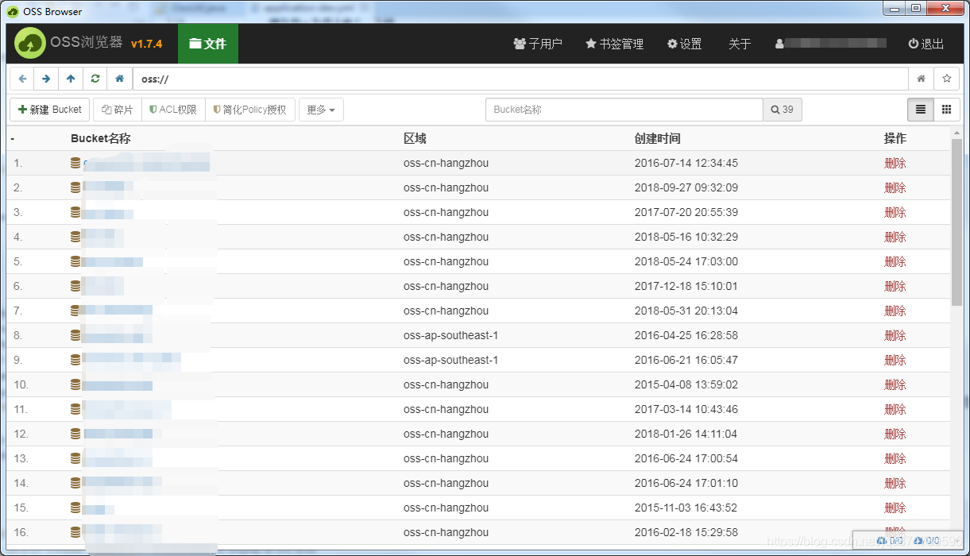The image size is (970, 556).
Task: Create a new bucket with 新建 Bucket
Action: [x=50, y=110]
